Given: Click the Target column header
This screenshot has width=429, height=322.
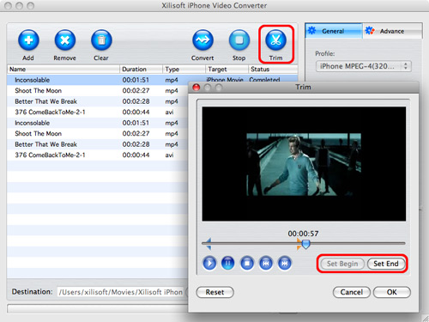Looking at the screenshot, I should [x=227, y=70].
